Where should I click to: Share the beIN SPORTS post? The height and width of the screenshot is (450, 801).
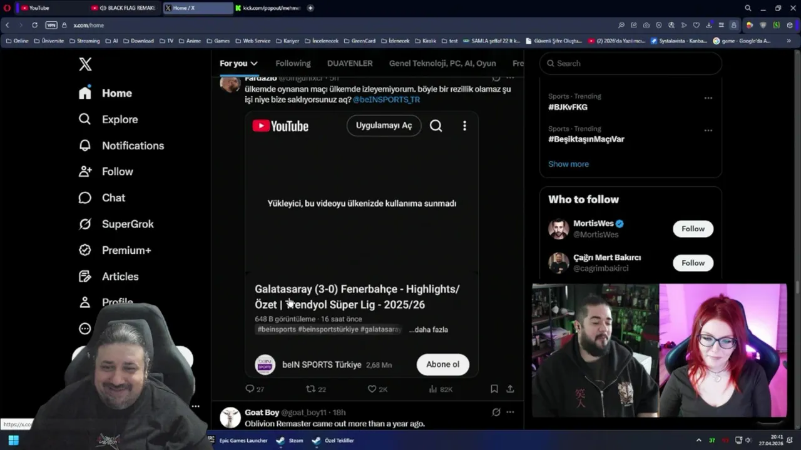510,389
